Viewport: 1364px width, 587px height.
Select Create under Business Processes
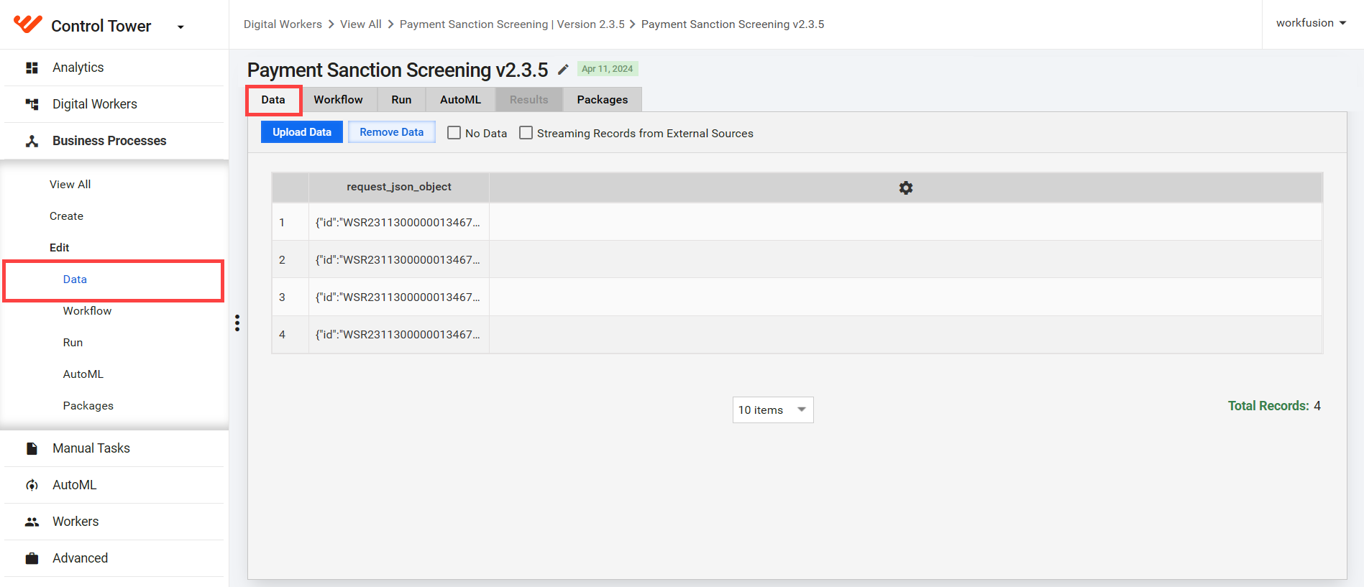pyautogui.click(x=66, y=216)
